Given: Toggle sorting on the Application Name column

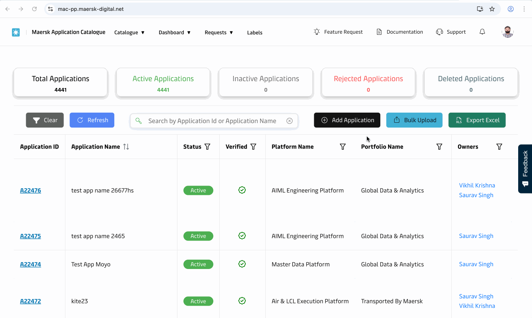Looking at the screenshot, I should (126, 147).
